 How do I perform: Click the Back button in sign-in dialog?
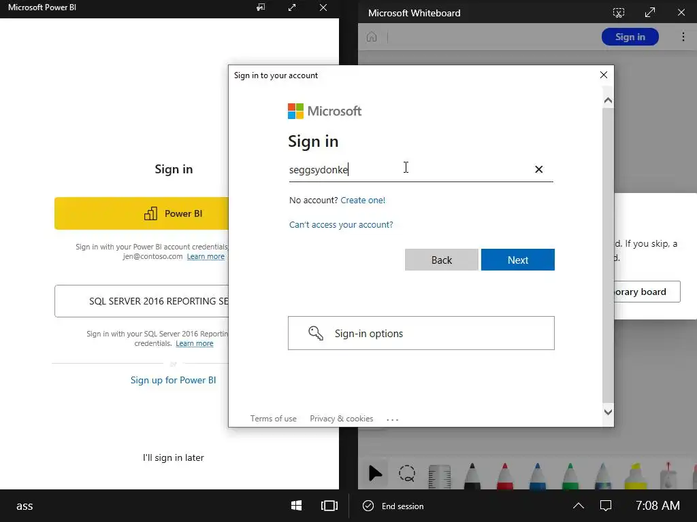click(441, 260)
